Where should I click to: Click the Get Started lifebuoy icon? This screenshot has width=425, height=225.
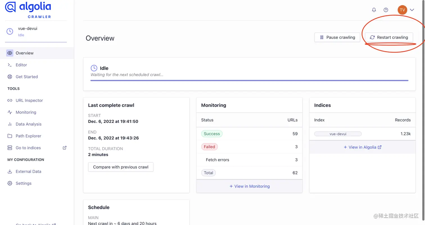point(10,77)
